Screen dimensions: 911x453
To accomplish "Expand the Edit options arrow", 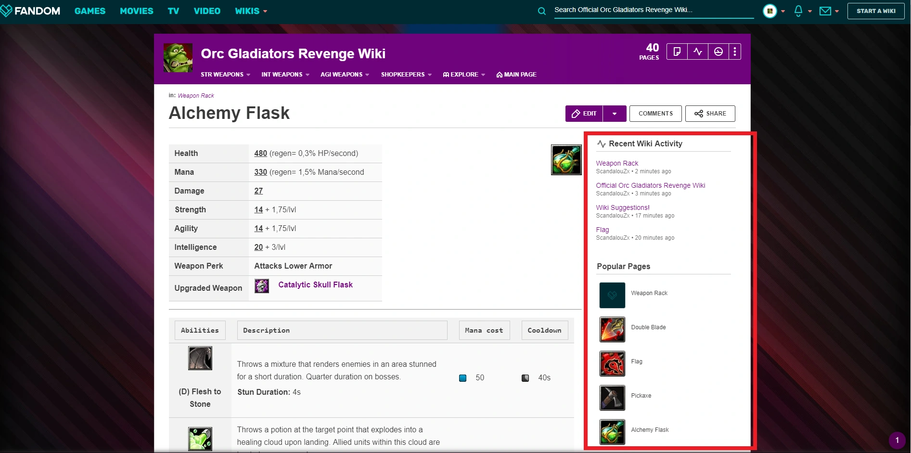I will 615,114.
